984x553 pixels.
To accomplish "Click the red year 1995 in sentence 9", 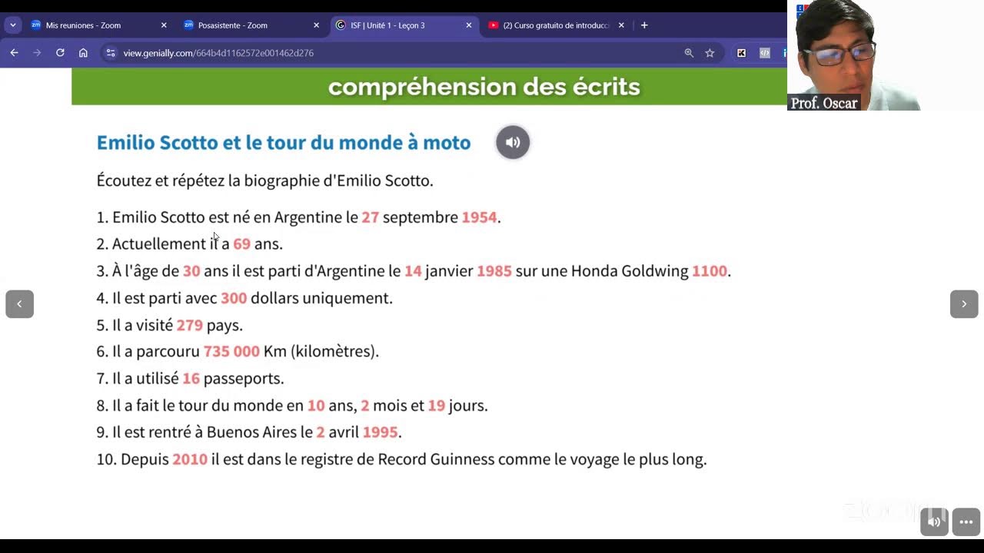I will point(380,432).
